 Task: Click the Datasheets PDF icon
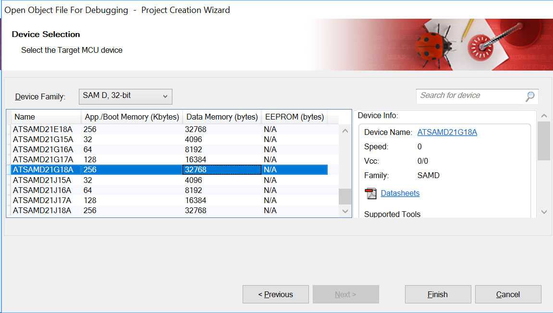370,193
